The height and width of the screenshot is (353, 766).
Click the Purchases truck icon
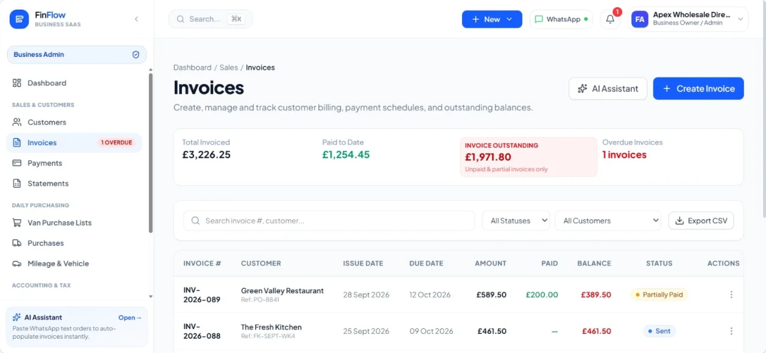click(x=17, y=243)
